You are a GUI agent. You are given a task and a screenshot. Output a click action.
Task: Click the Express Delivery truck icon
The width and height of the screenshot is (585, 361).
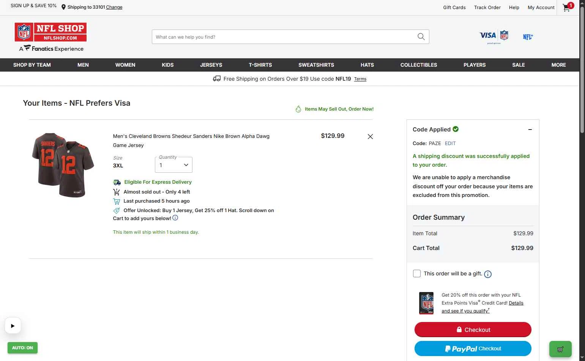[117, 182]
